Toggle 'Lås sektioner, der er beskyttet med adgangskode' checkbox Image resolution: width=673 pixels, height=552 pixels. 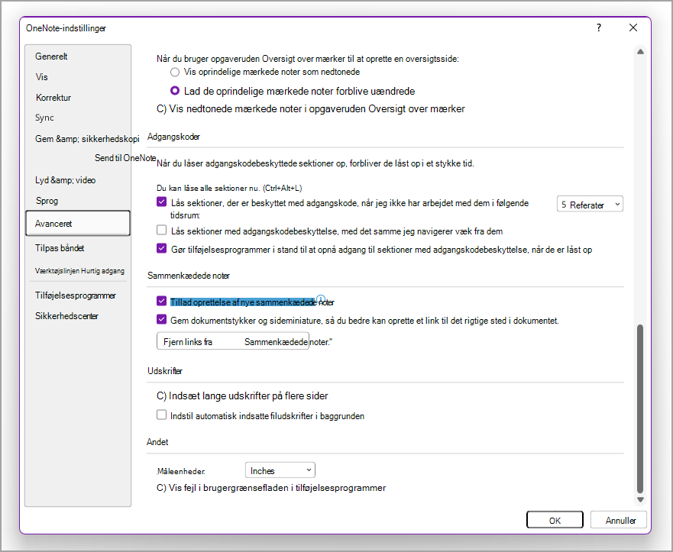161,202
